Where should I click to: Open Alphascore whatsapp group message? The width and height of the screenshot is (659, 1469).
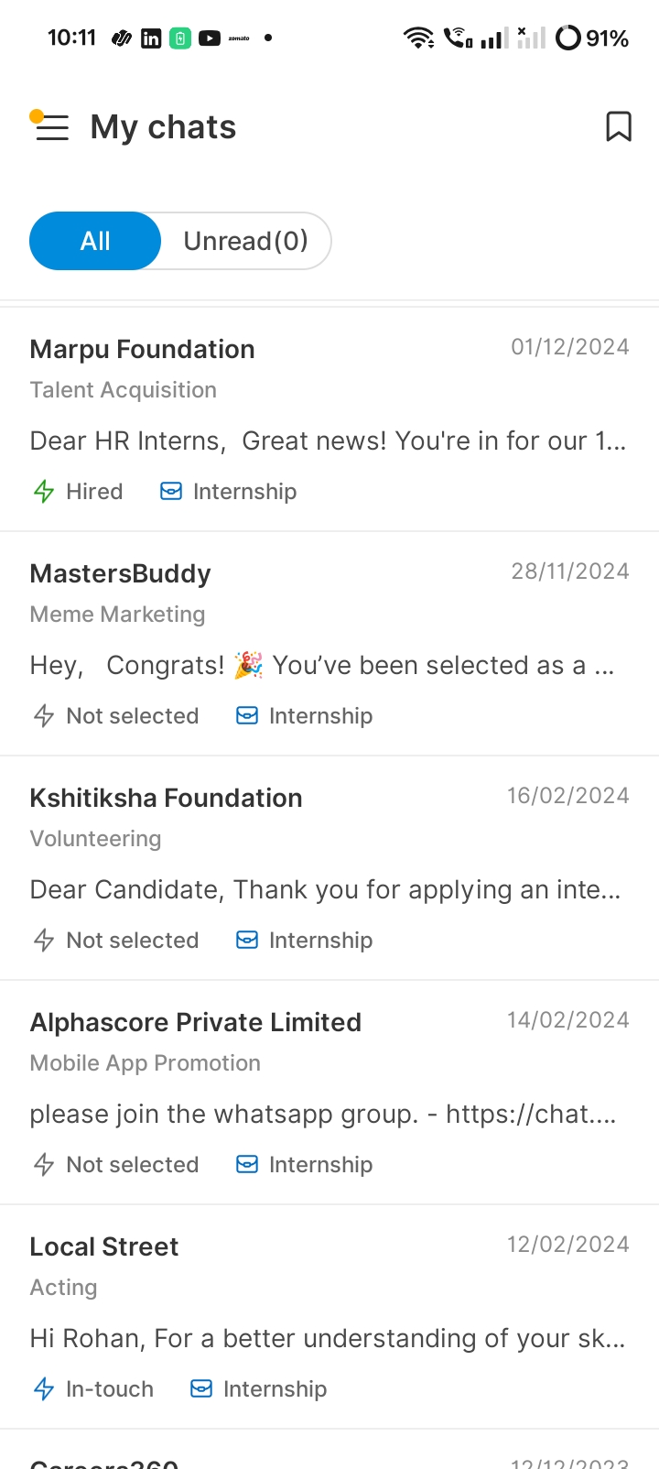coord(322,1115)
